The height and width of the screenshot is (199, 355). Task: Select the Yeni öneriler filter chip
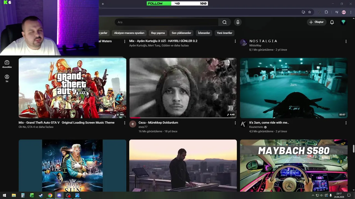pos(224,33)
